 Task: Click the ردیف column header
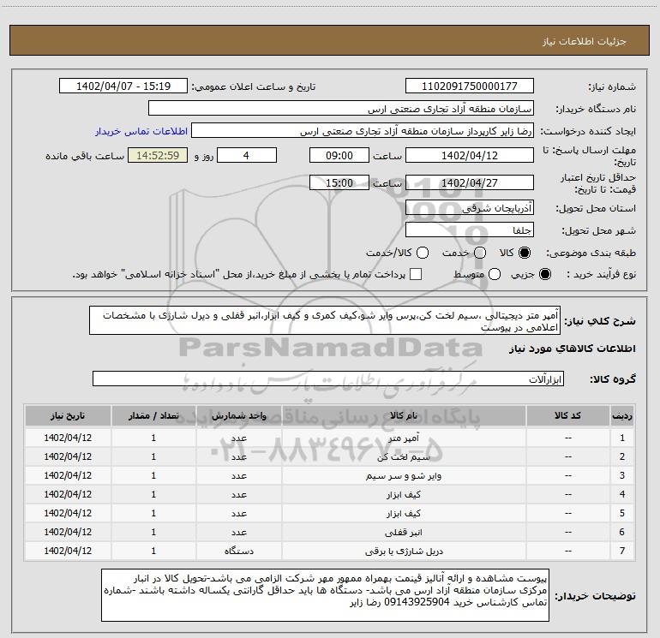622,415
